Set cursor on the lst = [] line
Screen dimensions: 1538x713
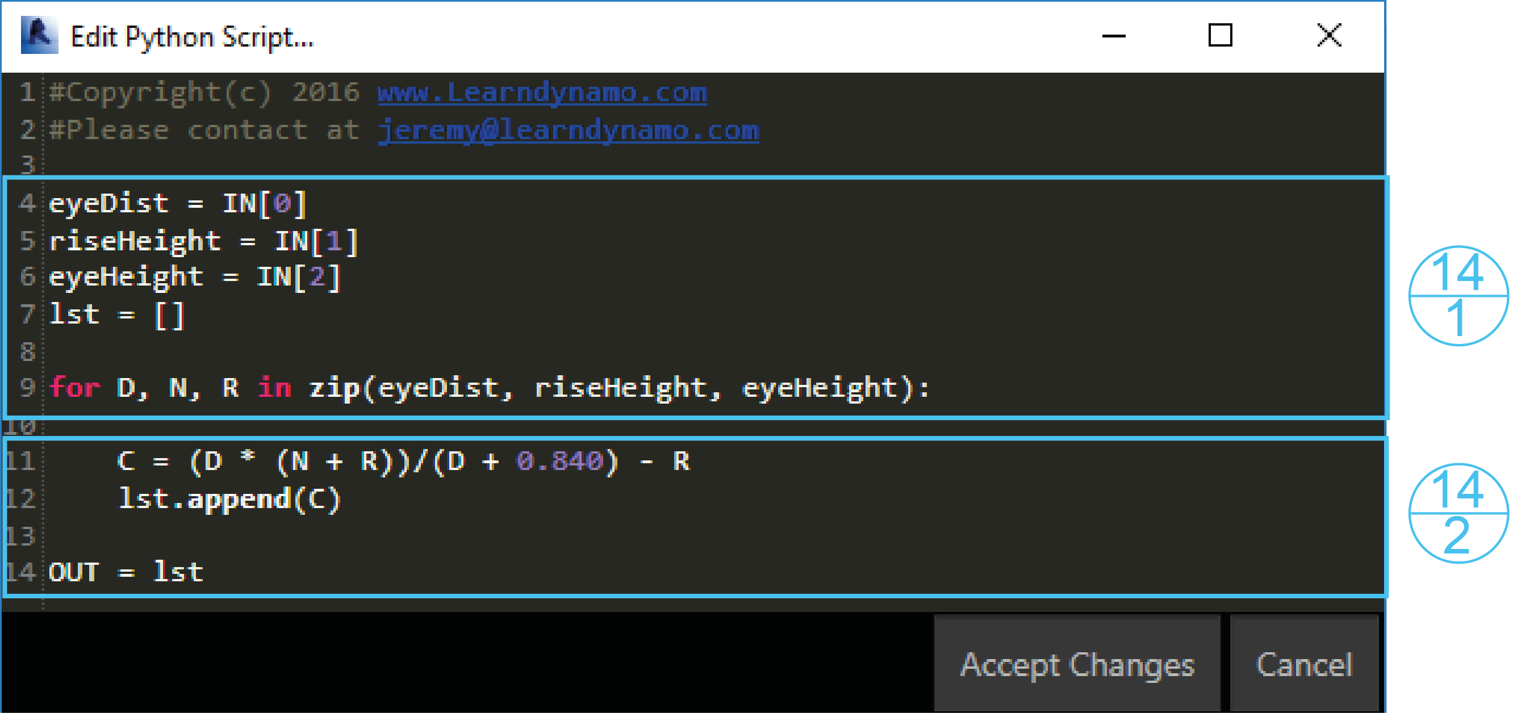pyautogui.click(x=117, y=314)
